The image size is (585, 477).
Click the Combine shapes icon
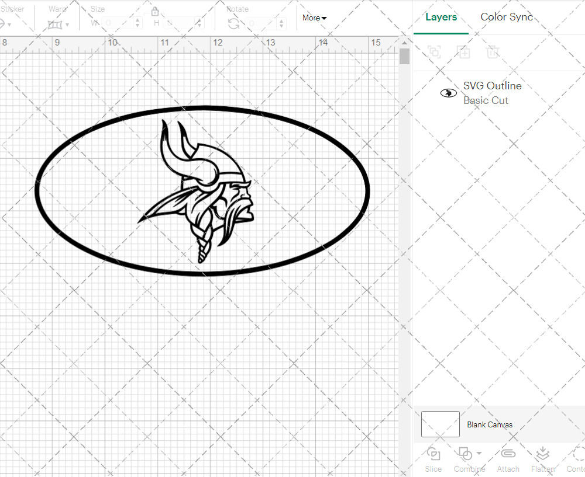464,454
